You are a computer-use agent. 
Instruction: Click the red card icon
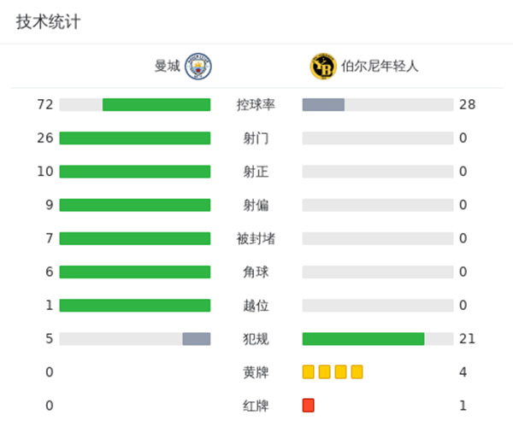coord(309,405)
